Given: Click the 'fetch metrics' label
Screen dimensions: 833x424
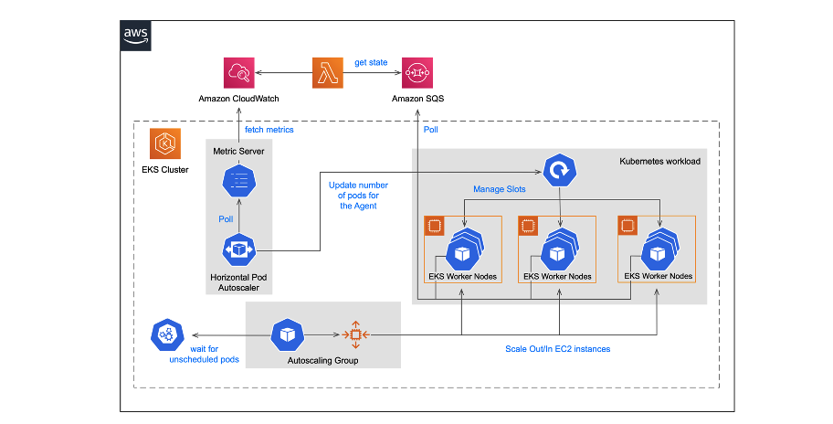Looking at the screenshot, I should pos(269,130).
